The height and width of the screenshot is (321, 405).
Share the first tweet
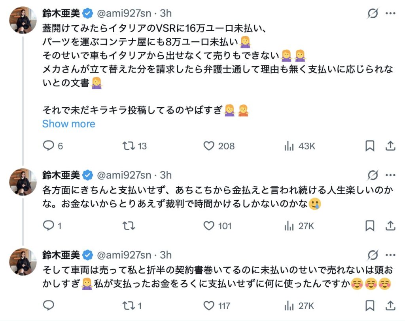pyautogui.click(x=390, y=146)
